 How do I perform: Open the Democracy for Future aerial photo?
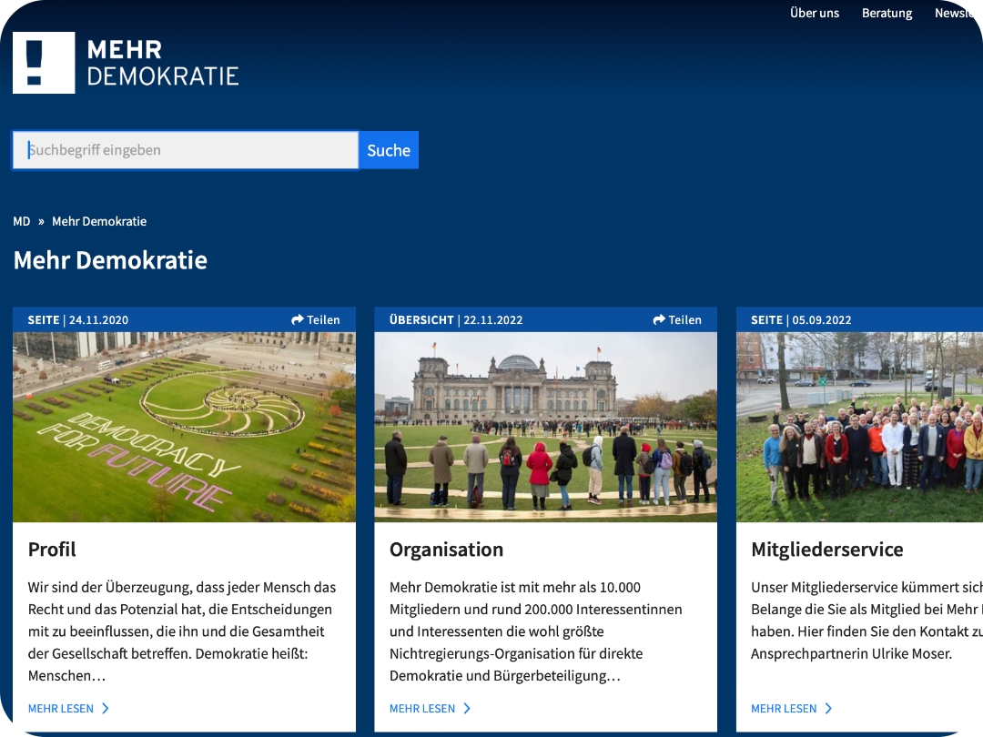(x=184, y=427)
